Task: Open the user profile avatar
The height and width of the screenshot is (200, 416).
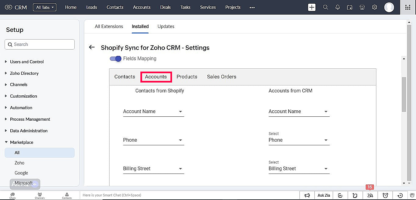Action: [389, 7]
